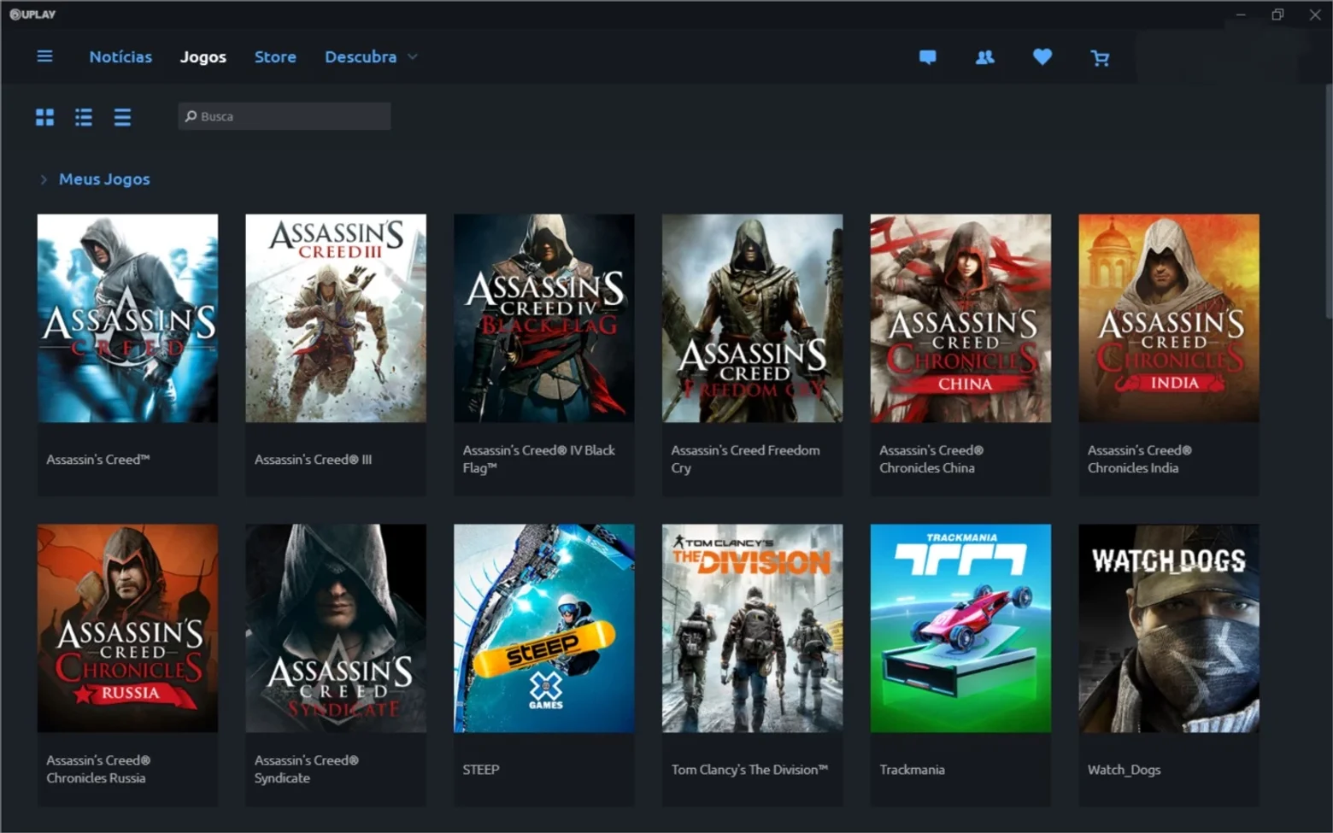
Task: Open Assassin's Creed Chronicles China cover
Action: click(960, 318)
